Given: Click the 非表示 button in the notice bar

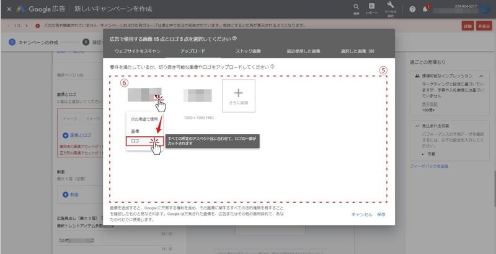Looking at the screenshot, I should (484, 26).
